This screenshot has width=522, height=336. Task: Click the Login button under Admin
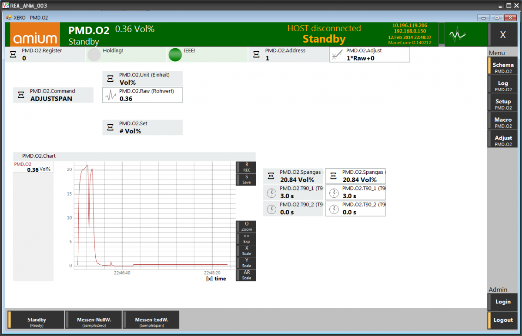pos(503,302)
